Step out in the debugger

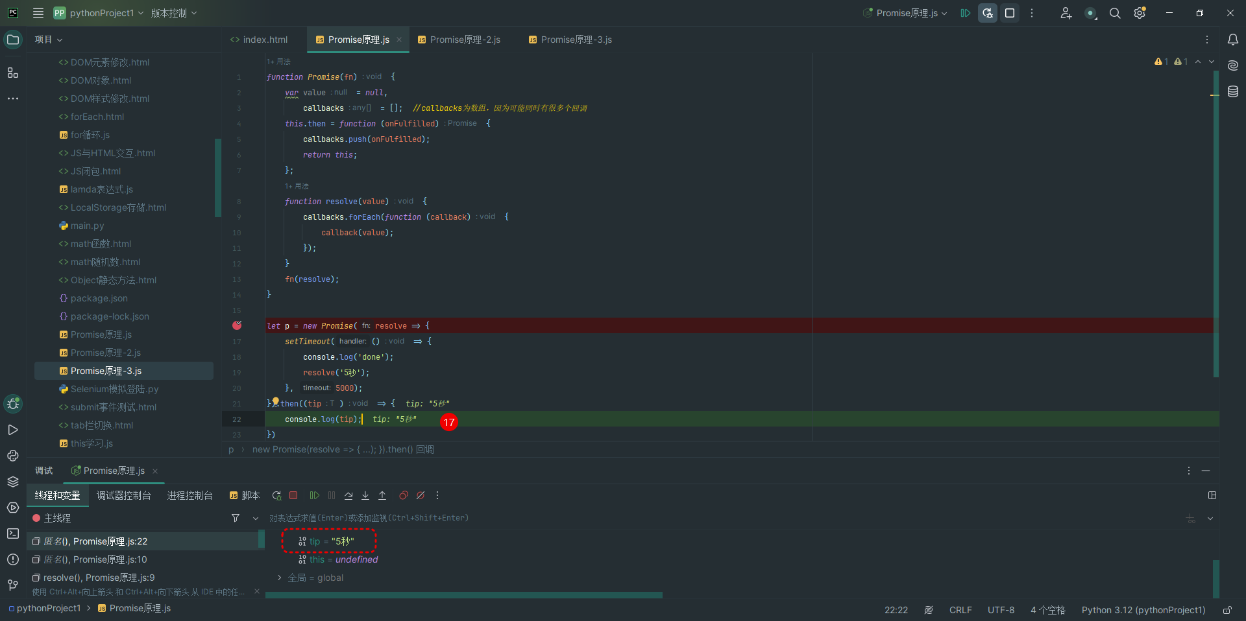tap(382, 495)
